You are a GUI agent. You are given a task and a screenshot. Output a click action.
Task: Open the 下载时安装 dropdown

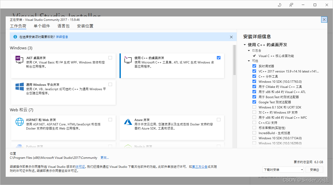point(283,170)
